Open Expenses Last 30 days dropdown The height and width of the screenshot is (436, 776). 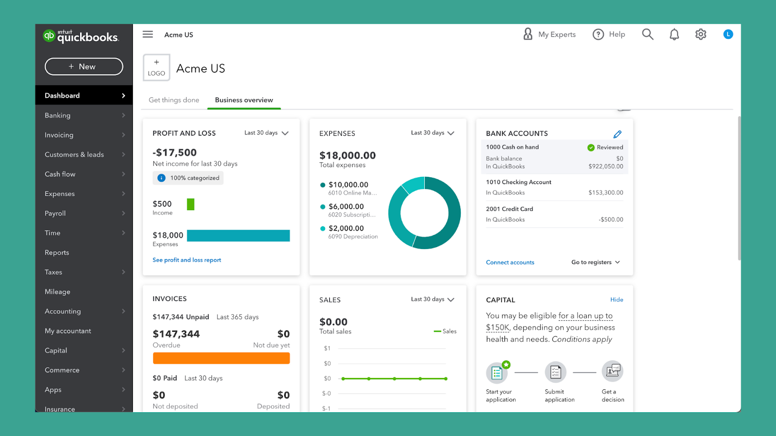(x=433, y=133)
